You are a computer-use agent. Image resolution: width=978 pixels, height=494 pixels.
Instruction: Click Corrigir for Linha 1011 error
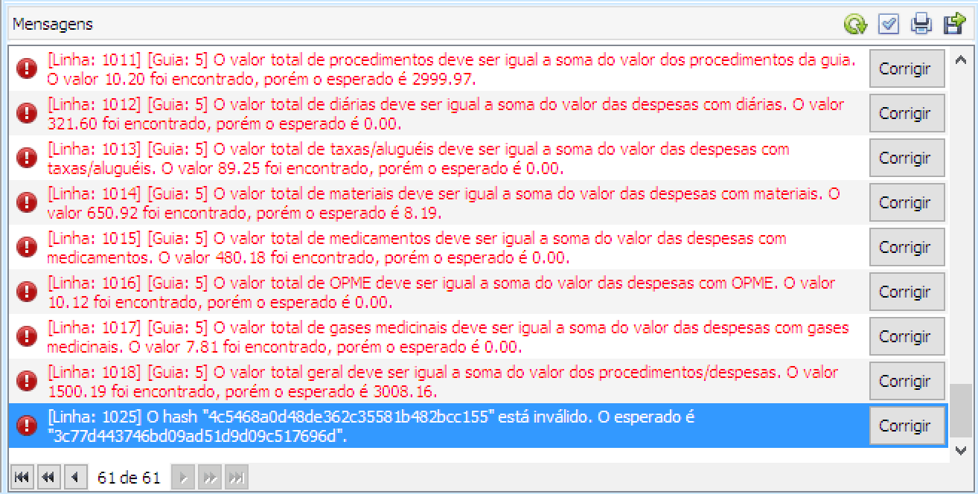coord(905,68)
